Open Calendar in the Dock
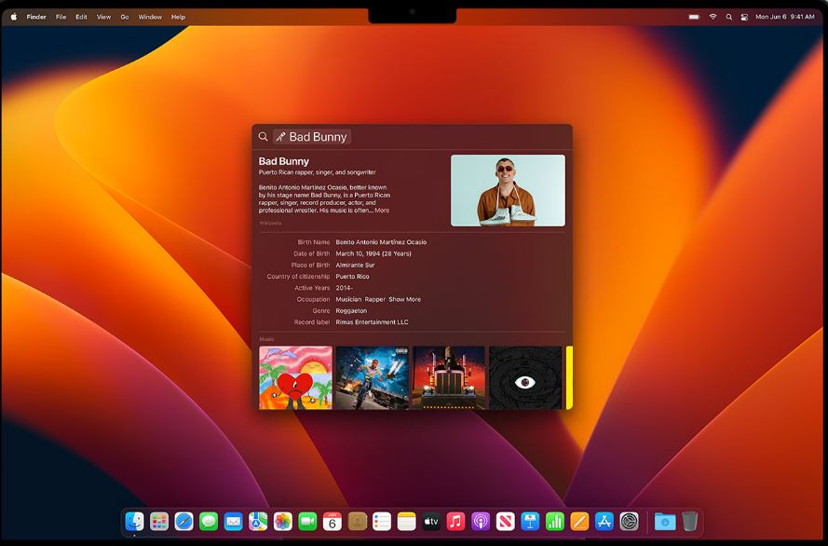This screenshot has height=546, width=828. tap(333, 522)
